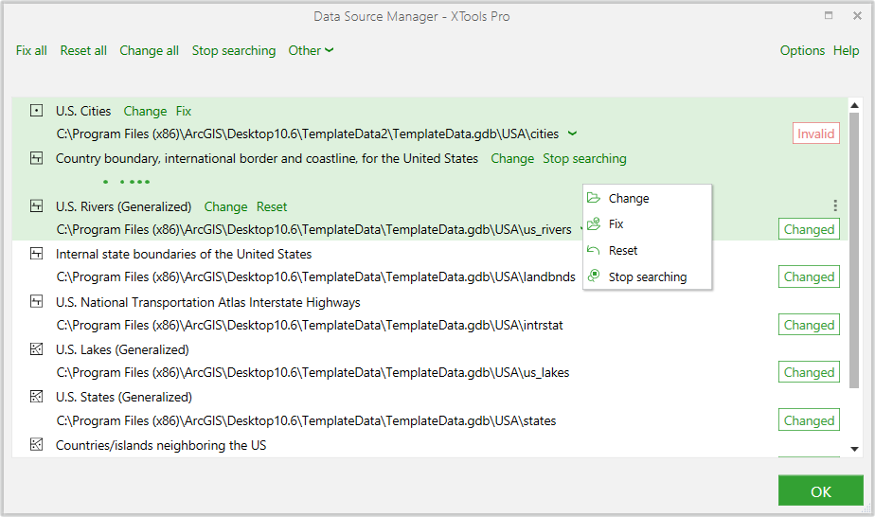
Task: Click the Fix all link
Action: (31, 50)
